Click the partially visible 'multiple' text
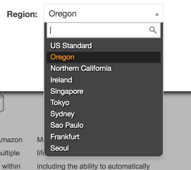The height and width of the screenshot is (170, 191). pyautogui.click(x=10, y=153)
